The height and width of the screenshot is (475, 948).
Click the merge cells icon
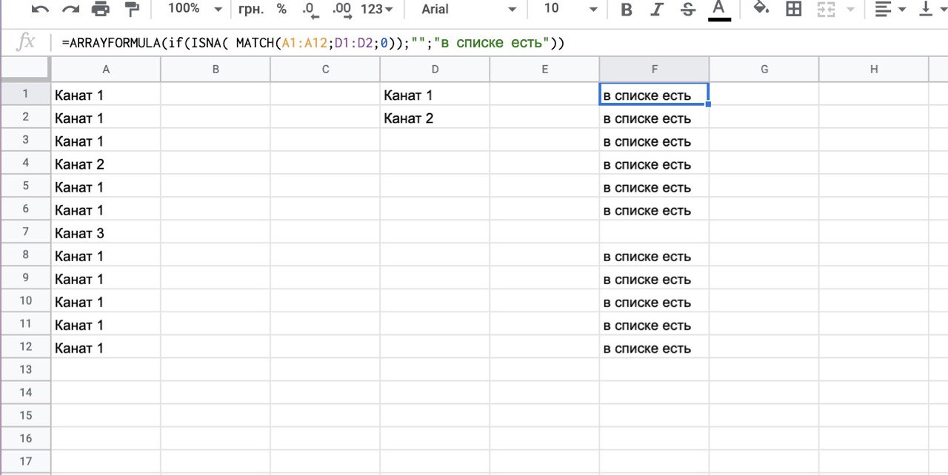(x=826, y=10)
